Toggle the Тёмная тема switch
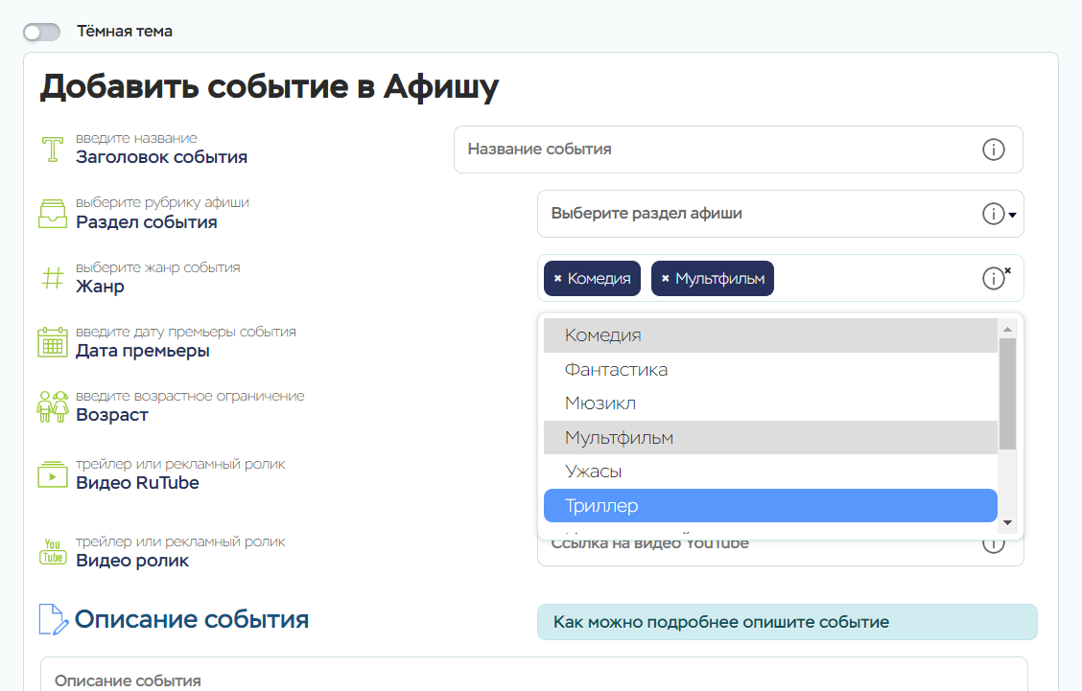This screenshot has height=691, width=1082. pos(41,32)
